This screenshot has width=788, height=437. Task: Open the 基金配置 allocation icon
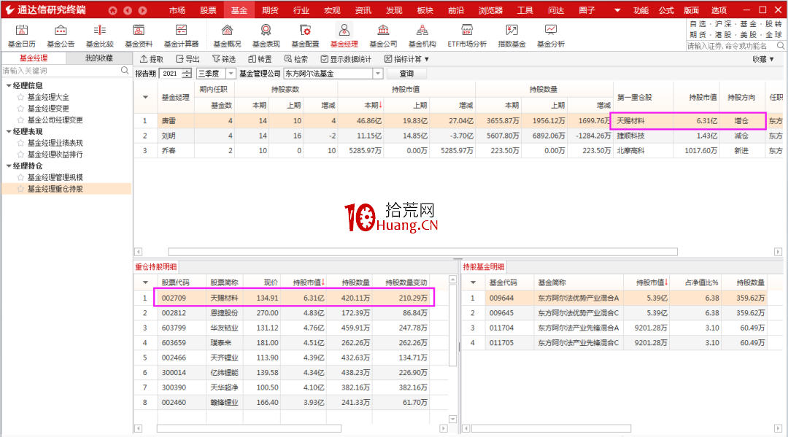pos(305,36)
